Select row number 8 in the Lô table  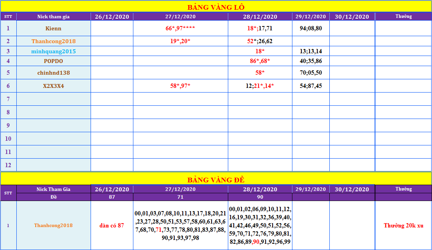point(8,112)
